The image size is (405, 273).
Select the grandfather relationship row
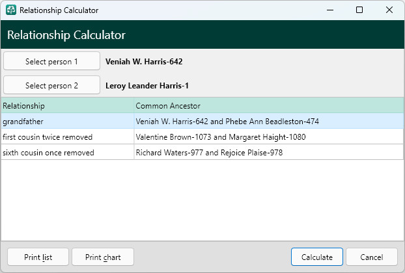pos(202,121)
